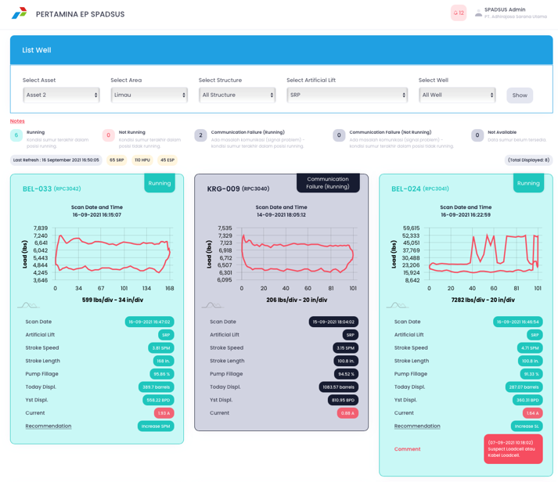Viewport: 558px width, 482px height.
Task: Open the notifications bell showing 12
Action: [x=459, y=13]
